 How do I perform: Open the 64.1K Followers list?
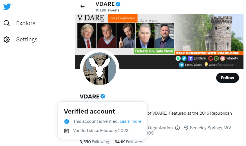(x=129, y=142)
